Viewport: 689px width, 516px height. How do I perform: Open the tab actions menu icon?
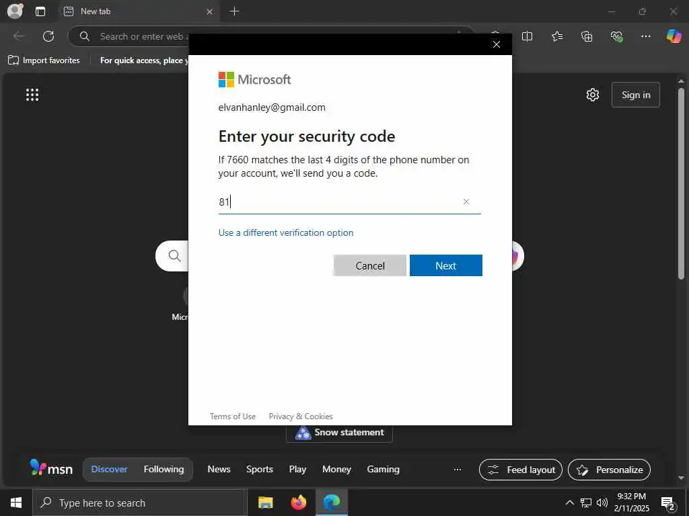(40, 11)
